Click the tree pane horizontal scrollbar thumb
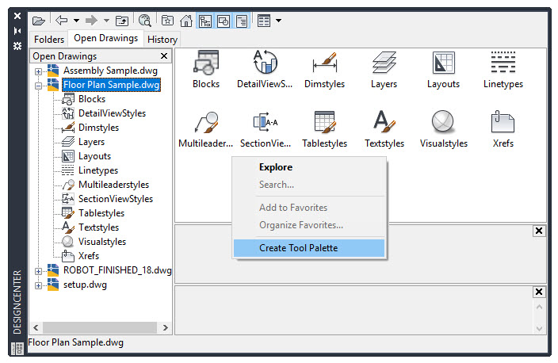 [x=100, y=327]
